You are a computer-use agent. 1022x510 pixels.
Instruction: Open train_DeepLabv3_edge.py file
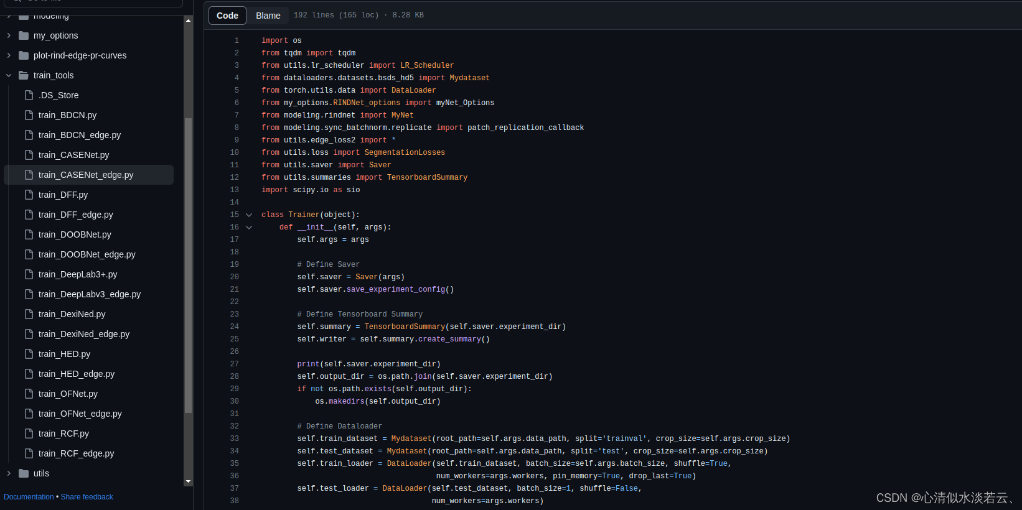(x=90, y=294)
